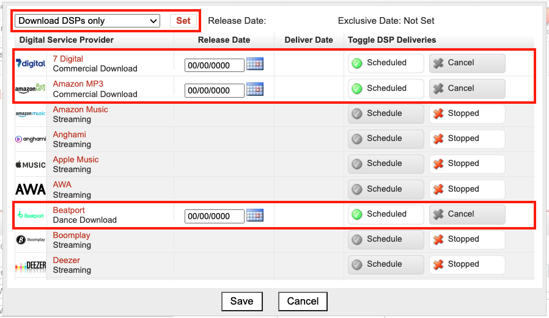This screenshot has height=318, width=549.
Task: Click the Amazon MP3 release date field
Action: pyautogui.click(x=214, y=90)
